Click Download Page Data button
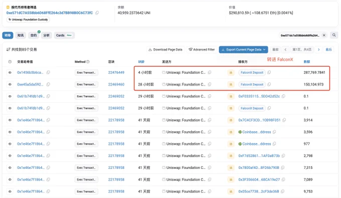The height and width of the screenshot is (198, 341). tap(165, 50)
